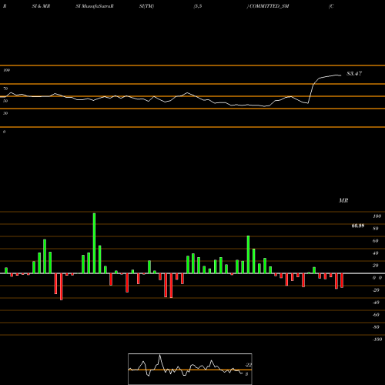The image size is (385, 385).
Task: Click the '22' label in mini chart
Action: 248,365
